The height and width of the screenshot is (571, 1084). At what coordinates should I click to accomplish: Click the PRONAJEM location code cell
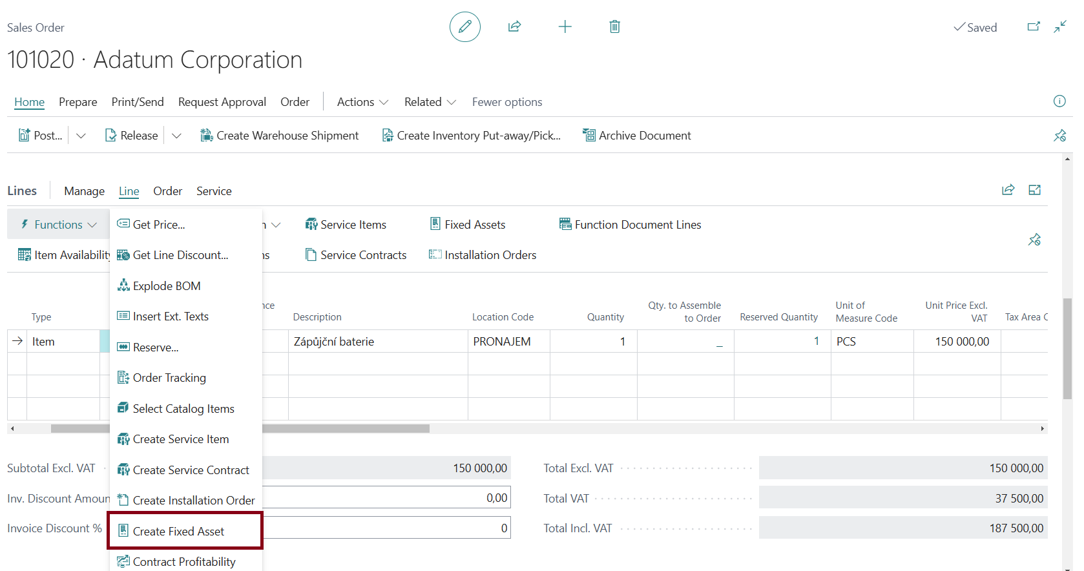point(509,341)
